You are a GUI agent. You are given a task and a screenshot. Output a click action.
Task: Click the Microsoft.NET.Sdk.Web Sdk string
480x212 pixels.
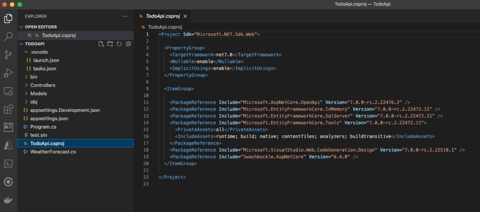(225, 34)
